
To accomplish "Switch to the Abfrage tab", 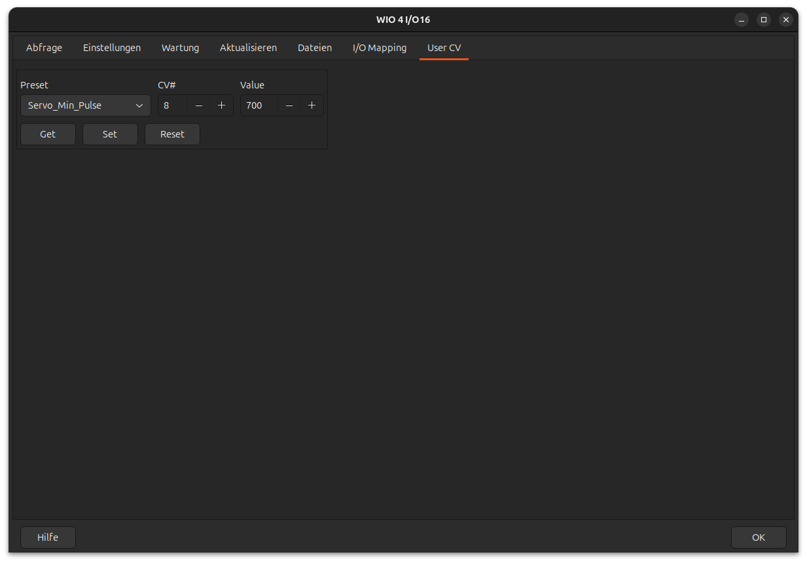I will click(x=44, y=48).
